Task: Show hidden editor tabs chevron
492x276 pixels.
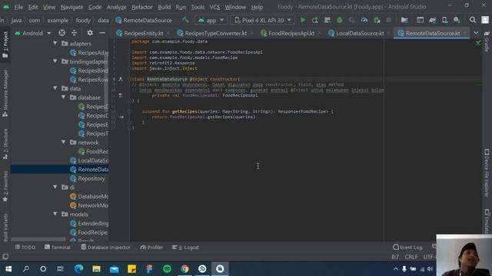Action: 476,33
